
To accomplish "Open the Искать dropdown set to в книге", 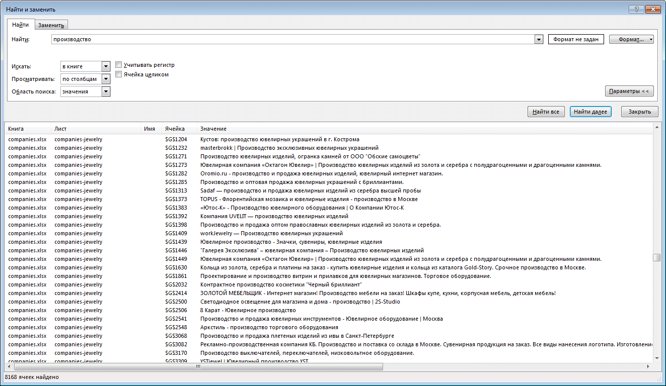I will (x=85, y=66).
